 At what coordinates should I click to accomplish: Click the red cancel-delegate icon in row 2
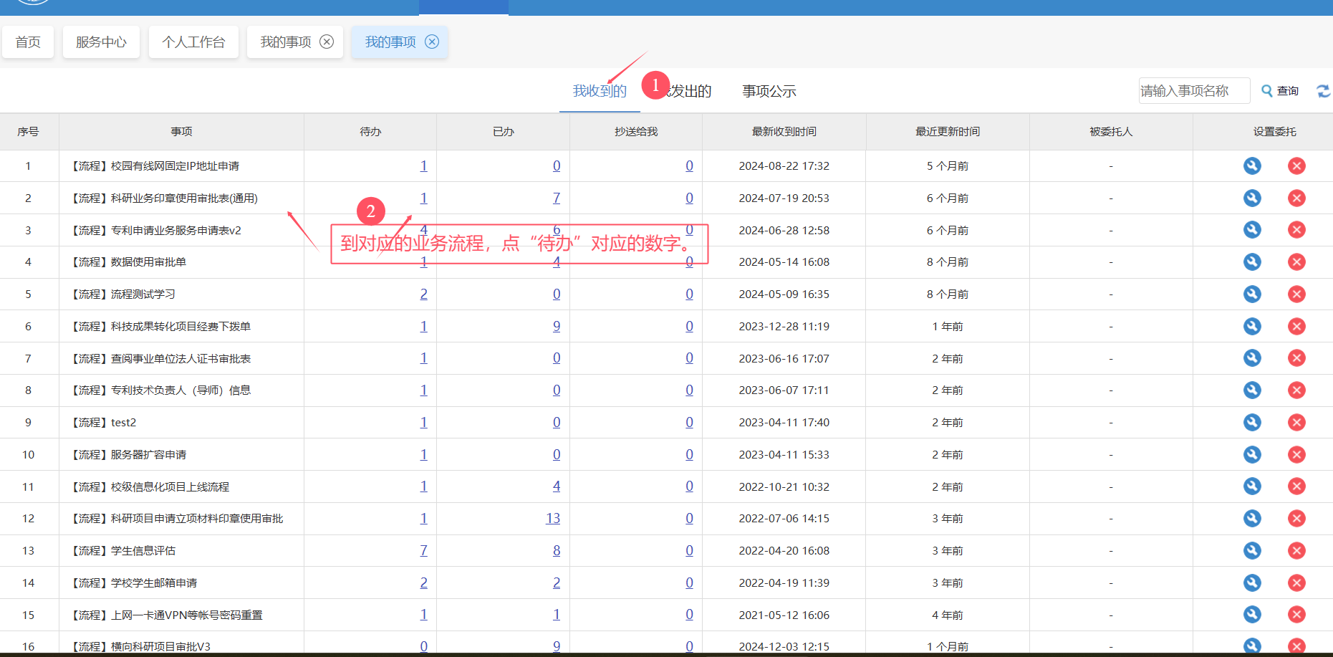tap(1296, 198)
